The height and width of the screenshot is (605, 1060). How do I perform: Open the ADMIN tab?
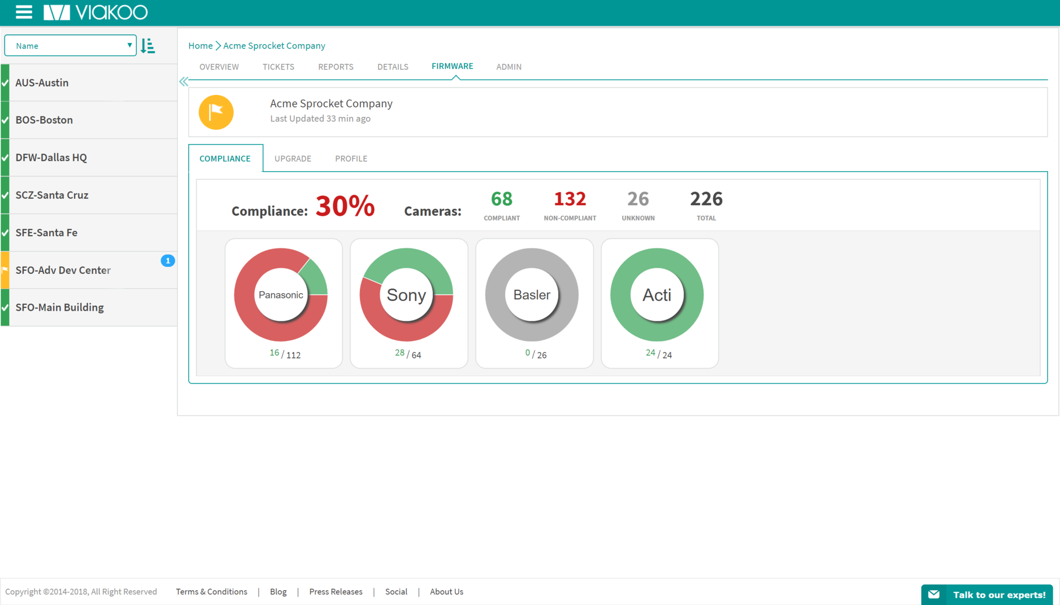pos(508,66)
